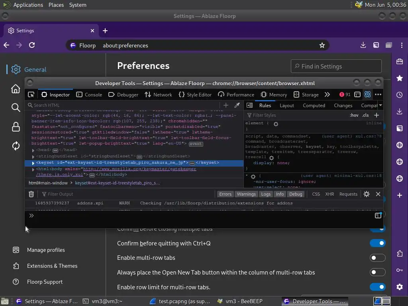This screenshot has height=306, width=408.
Task: Toggle the Debug console filter
Action: [x=296, y=194]
